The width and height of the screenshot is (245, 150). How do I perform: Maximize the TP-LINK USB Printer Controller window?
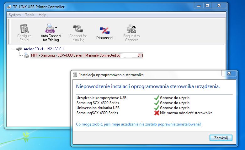207,6
